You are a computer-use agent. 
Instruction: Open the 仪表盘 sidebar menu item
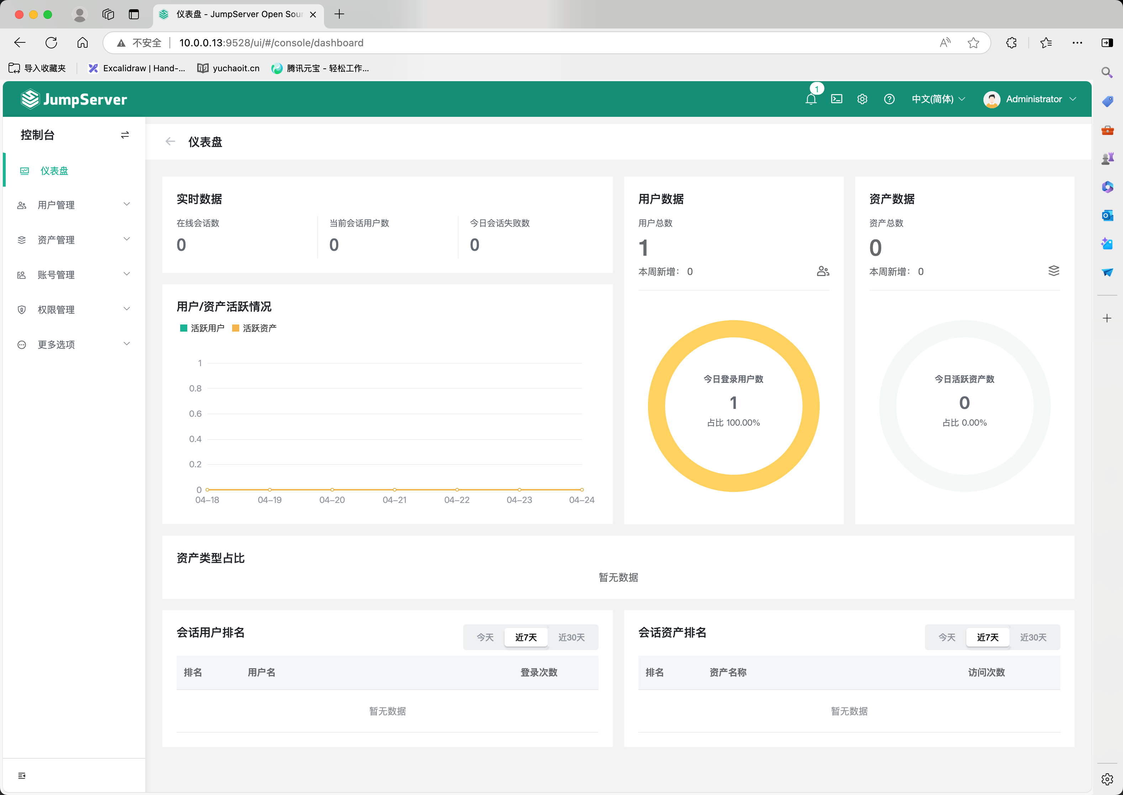coord(54,171)
